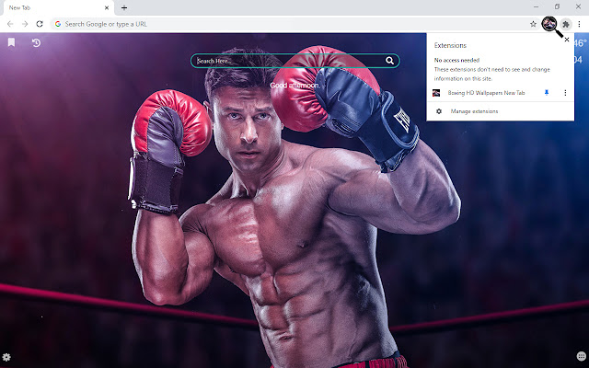Screen dimensions: 589x368
Task: Open Manage extensions
Action: click(474, 111)
